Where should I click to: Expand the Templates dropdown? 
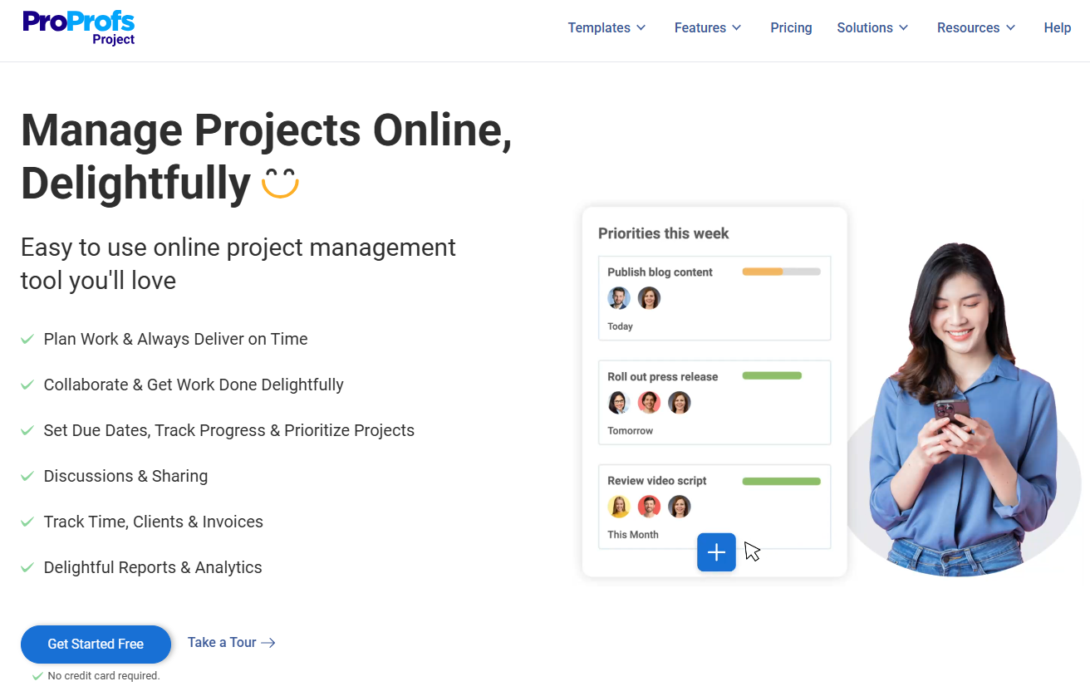pyautogui.click(x=606, y=27)
